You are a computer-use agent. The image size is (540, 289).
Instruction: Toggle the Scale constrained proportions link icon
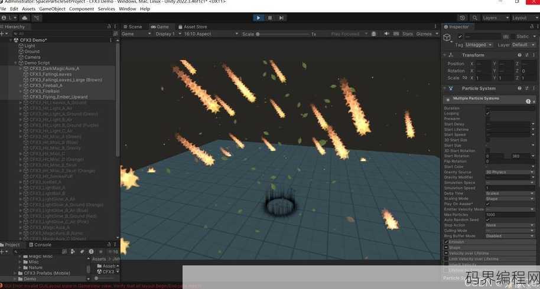tap(465, 78)
